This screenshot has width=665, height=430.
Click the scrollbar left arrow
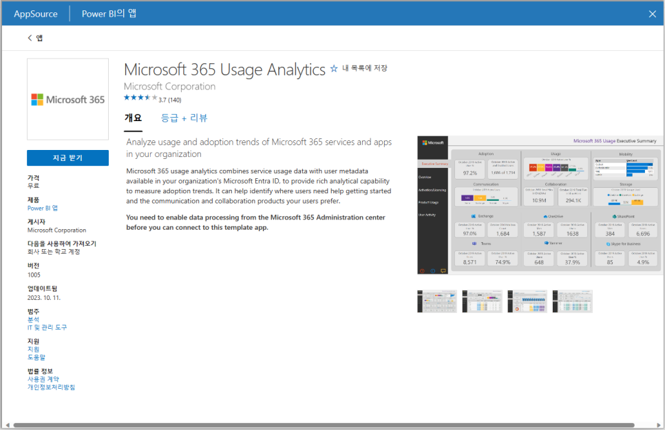pyautogui.click(x=7, y=425)
